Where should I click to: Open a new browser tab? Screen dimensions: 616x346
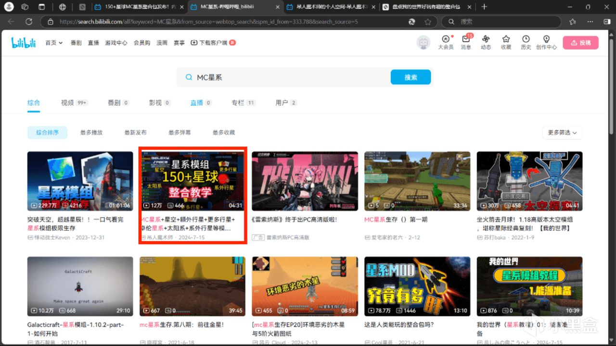pyautogui.click(x=484, y=7)
